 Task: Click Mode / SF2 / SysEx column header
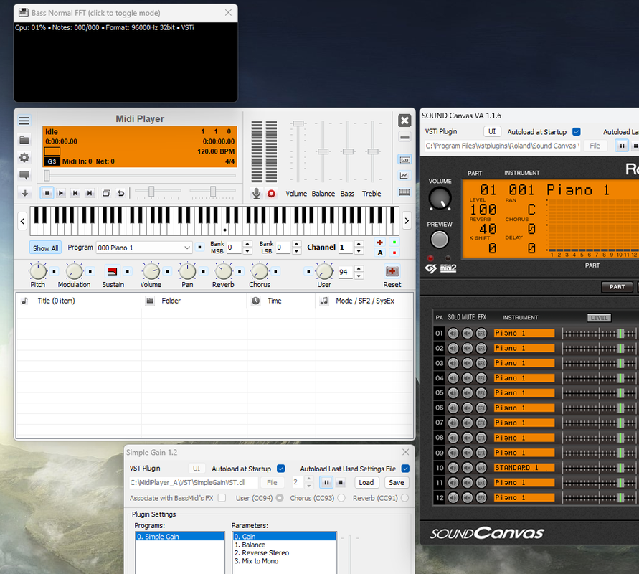point(365,301)
